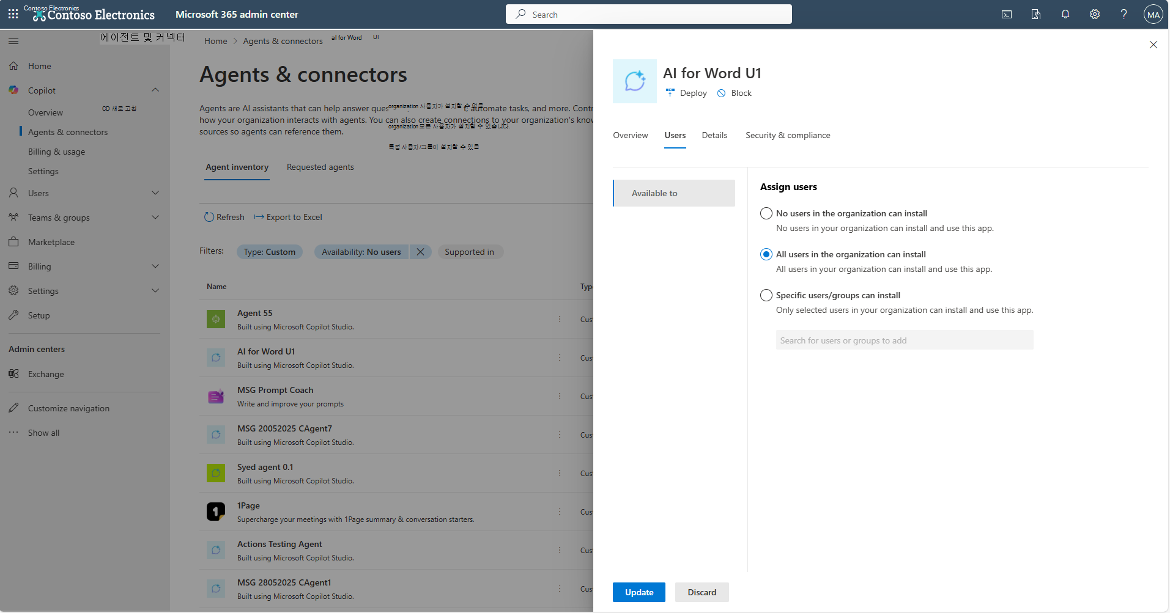
Task: Open the app launcher waffle icon
Action: 13,14
